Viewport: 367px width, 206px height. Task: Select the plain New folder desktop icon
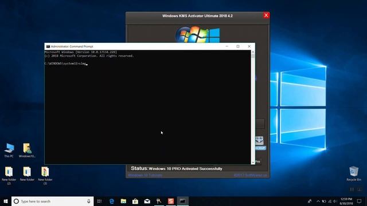point(27,174)
